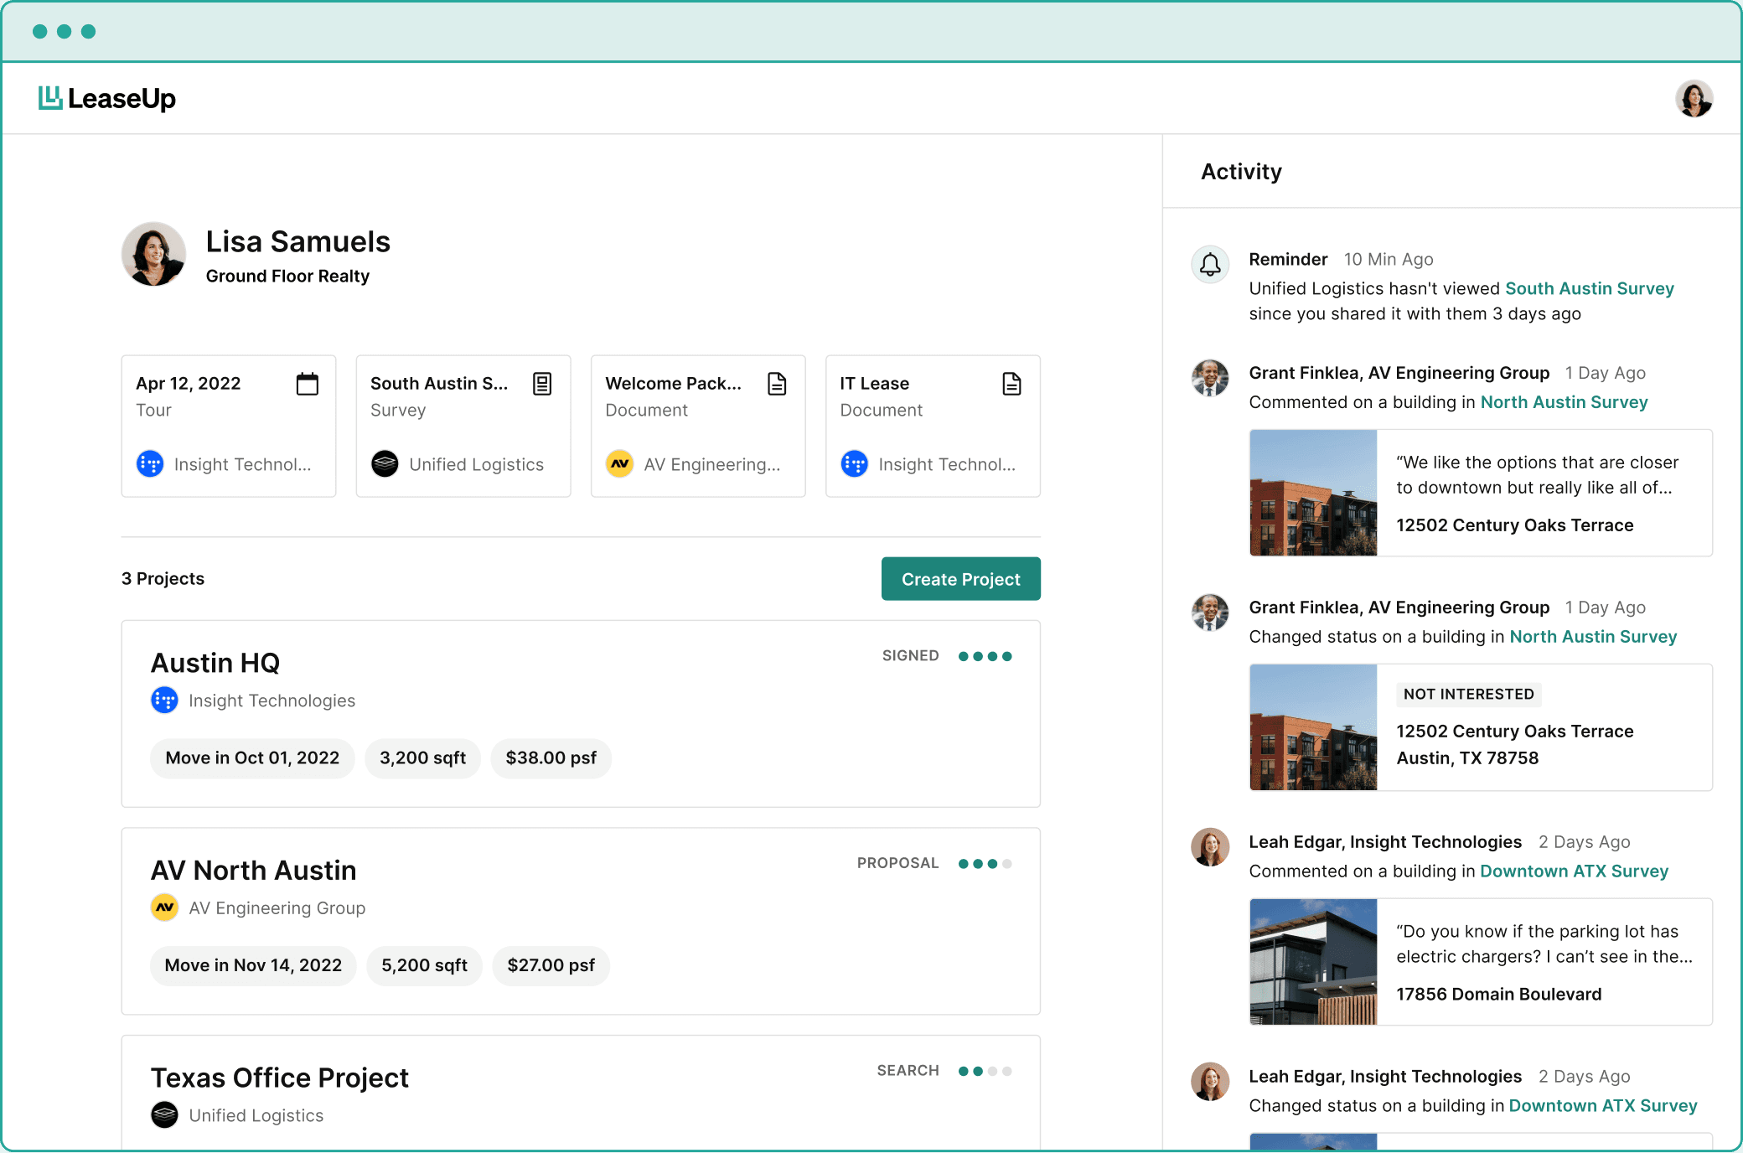1743x1153 pixels.
Task: Click 'Unified Logistics' text under Texas Office Project
Action: (256, 1115)
